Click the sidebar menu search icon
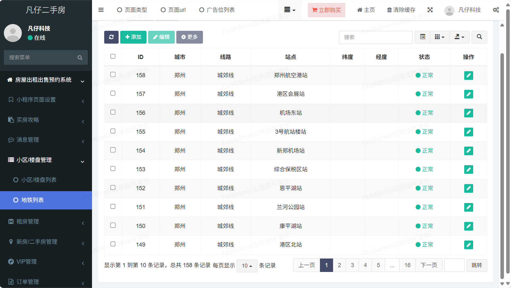511x288 pixels. pos(80,58)
